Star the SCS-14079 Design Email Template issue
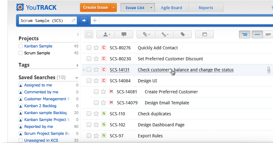 point(103,103)
